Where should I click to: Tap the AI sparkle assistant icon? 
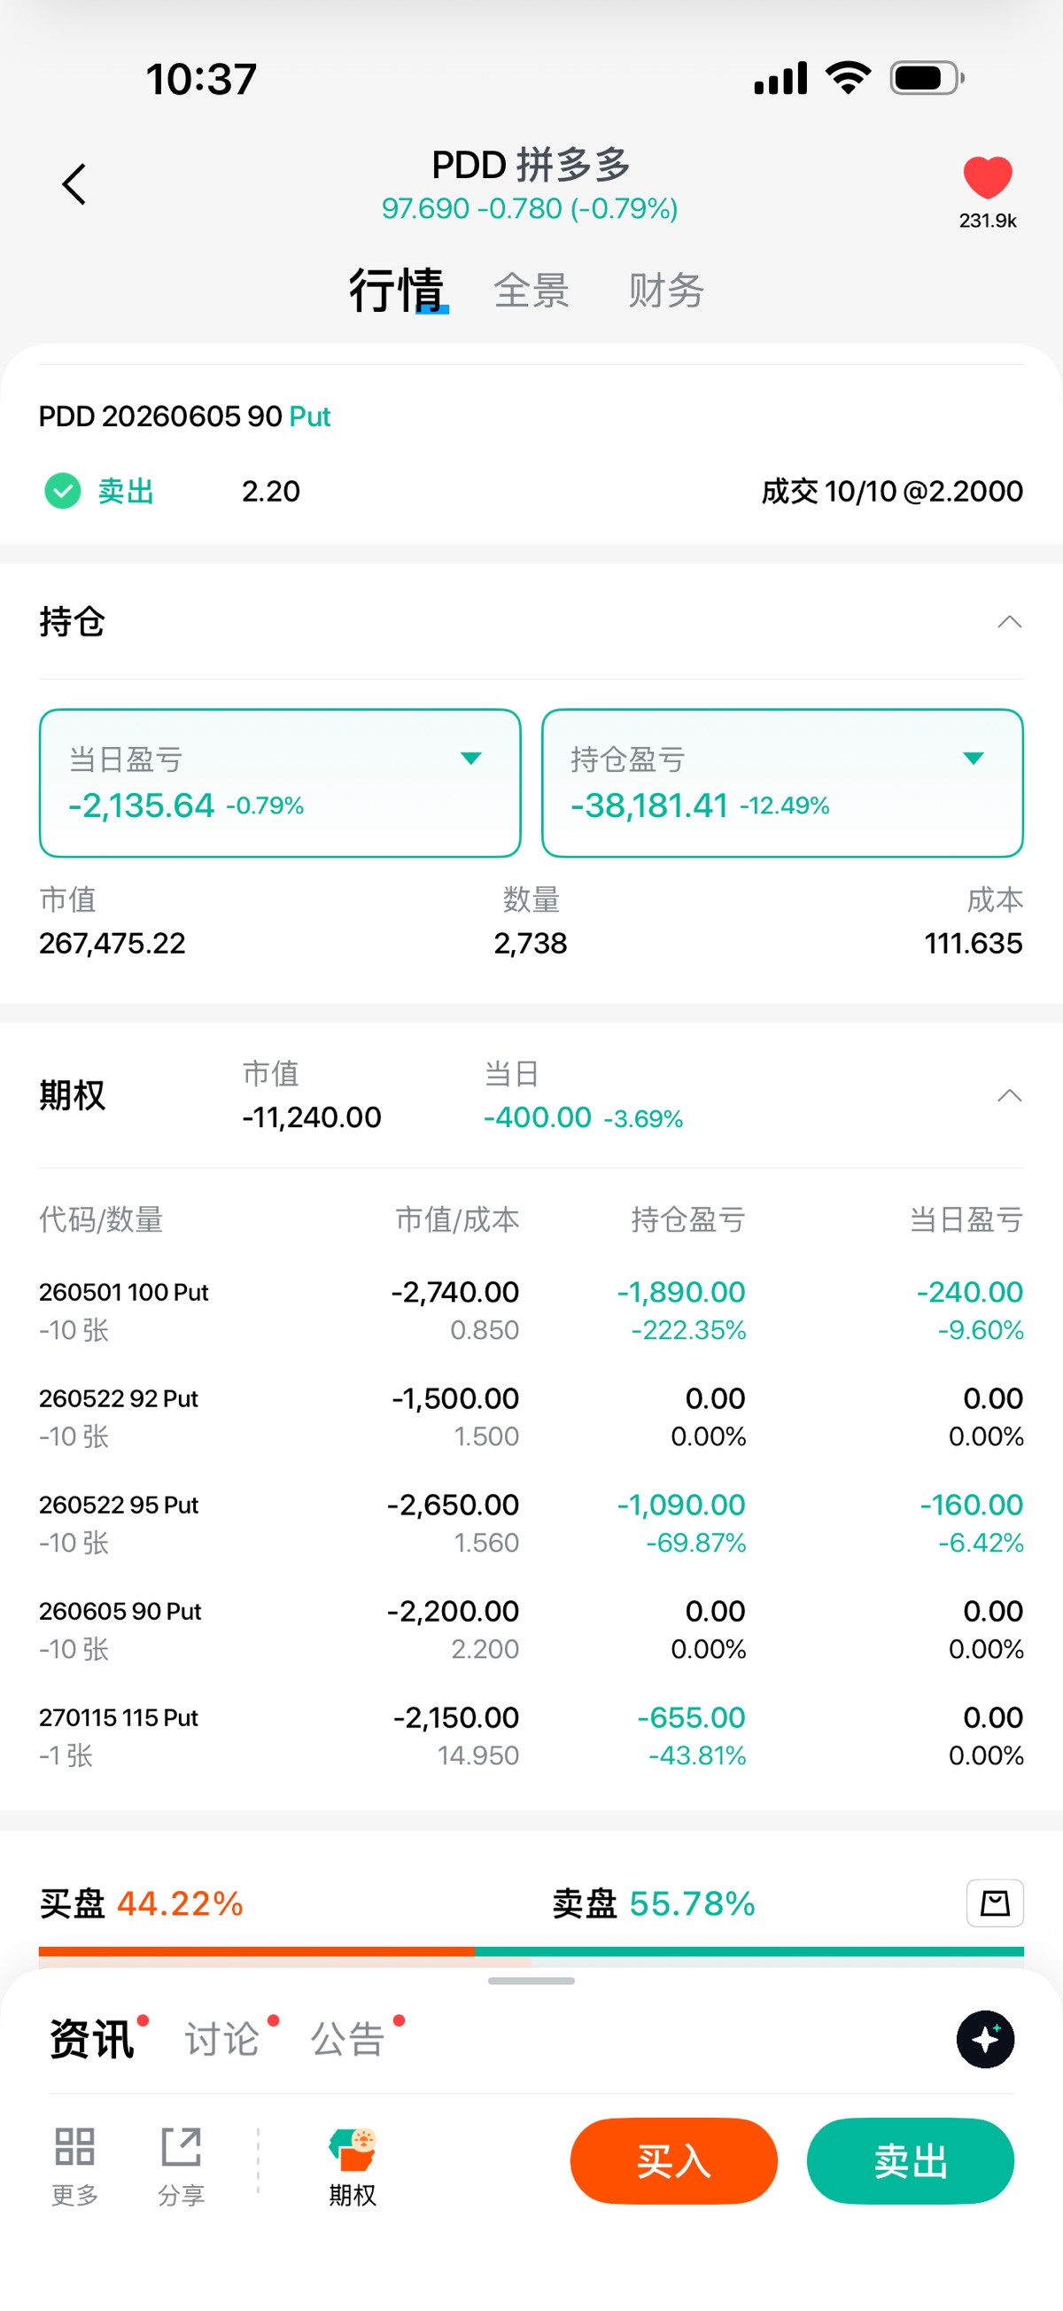(985, 2039)
